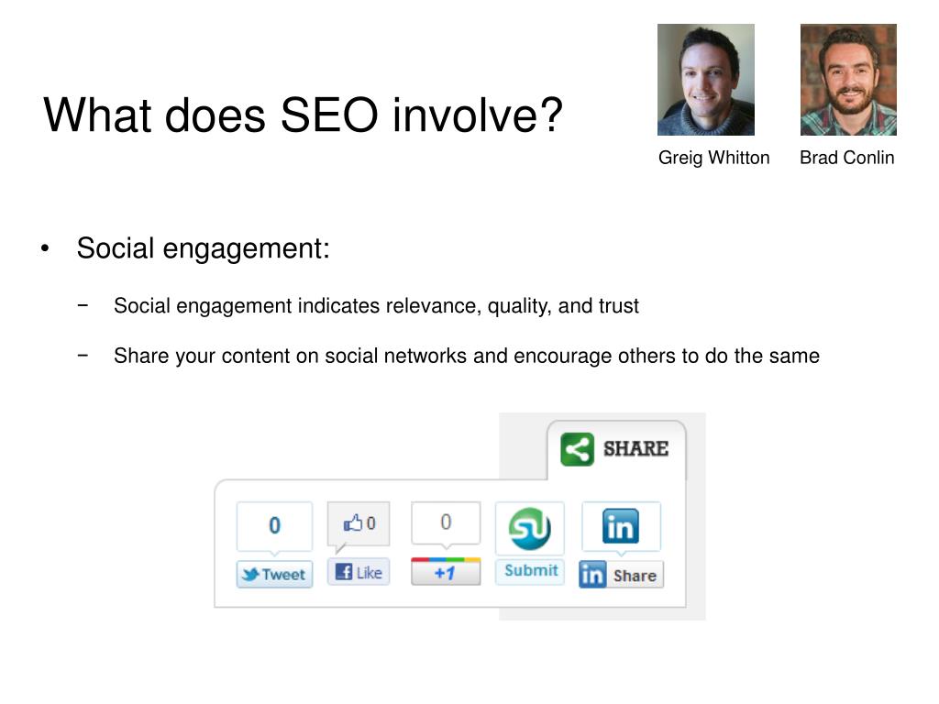Click the Facebook thumbs-up count bubble

tap(359, 523)
